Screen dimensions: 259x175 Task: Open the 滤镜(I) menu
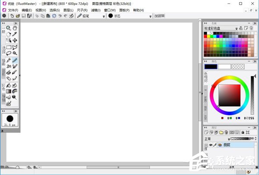click(x=96, y=10)
